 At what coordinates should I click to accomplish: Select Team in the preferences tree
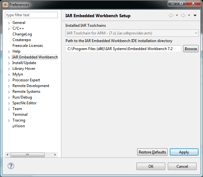click(17, 109)
